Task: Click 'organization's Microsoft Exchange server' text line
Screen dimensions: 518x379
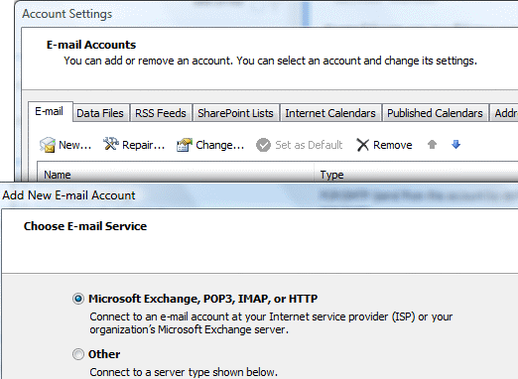Action: (x=190, y=329)
